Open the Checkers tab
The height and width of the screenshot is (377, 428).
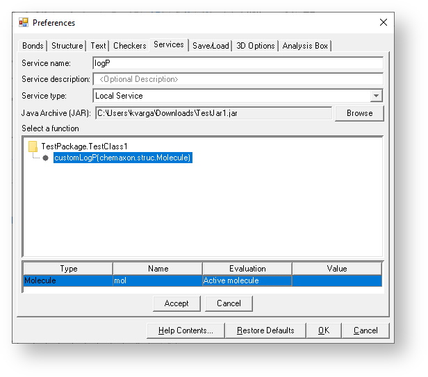129,46
